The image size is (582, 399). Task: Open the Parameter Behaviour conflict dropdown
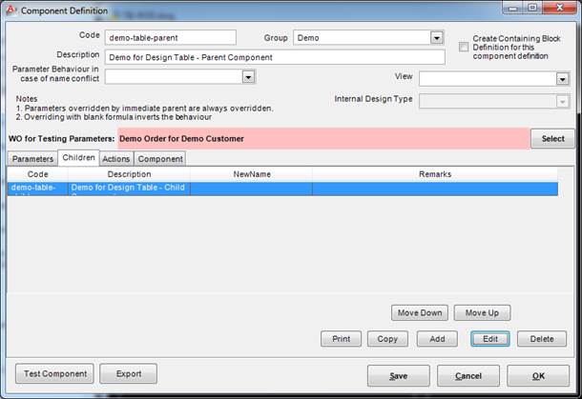tap(248, 77)
